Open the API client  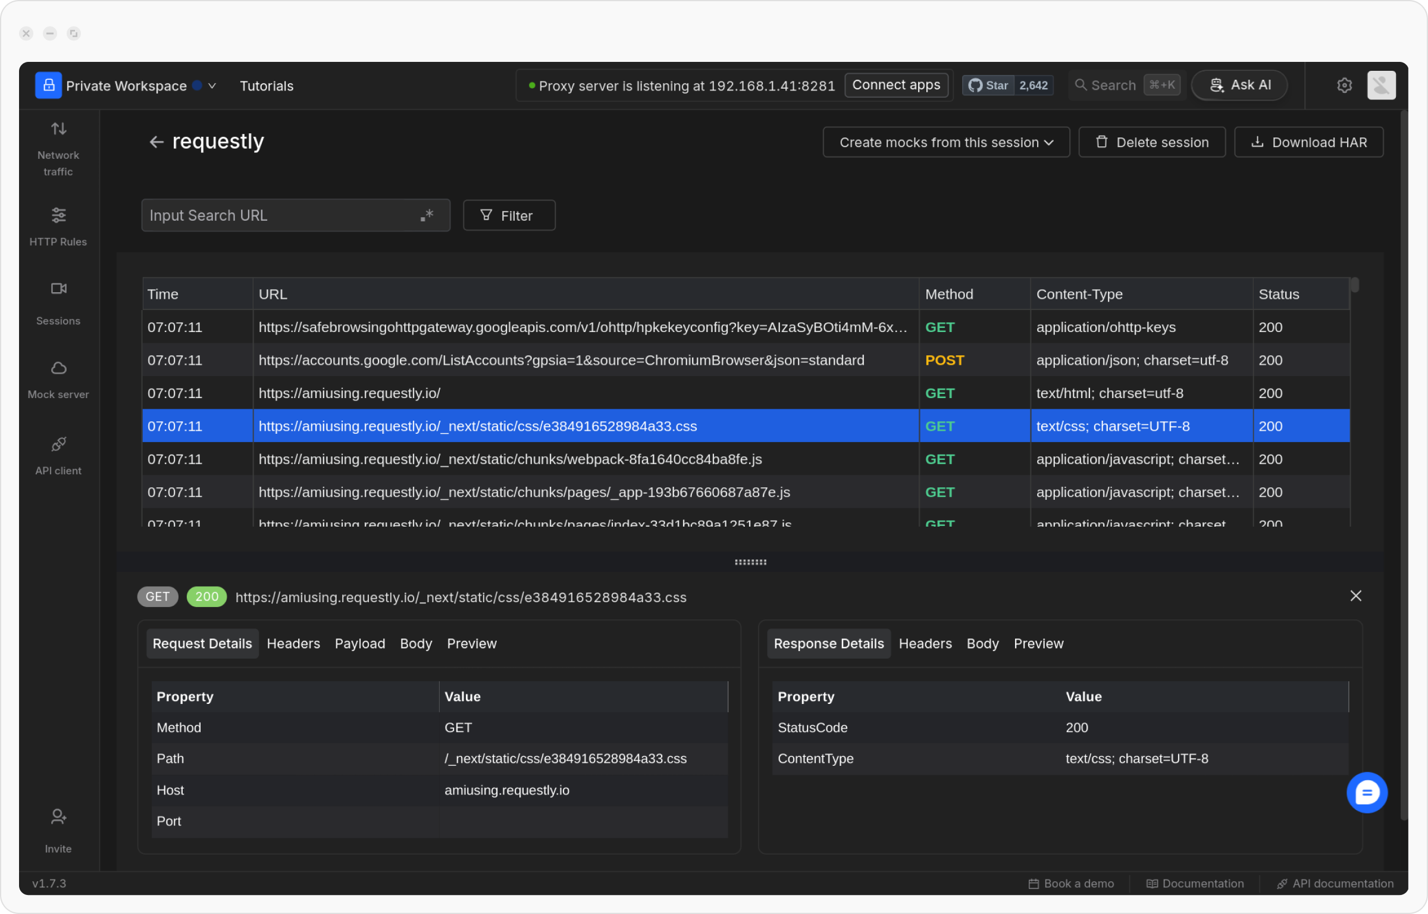tap(58, 454)
